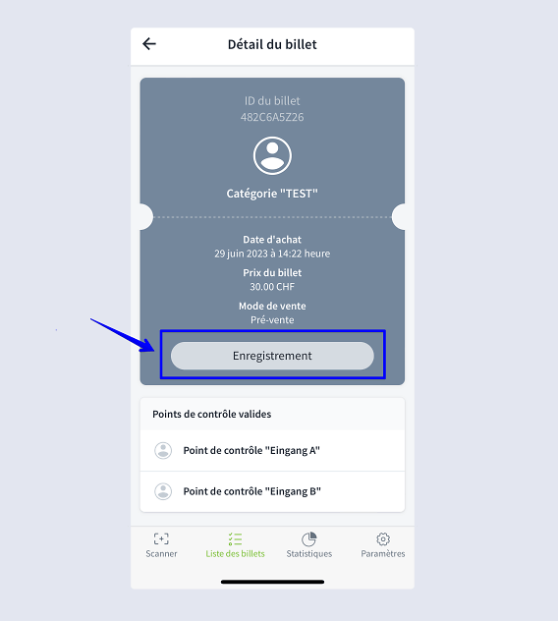Tap the Enregistrement button

click(272, 356)
